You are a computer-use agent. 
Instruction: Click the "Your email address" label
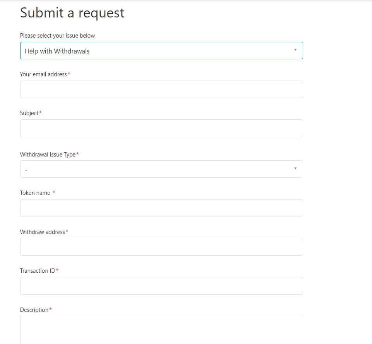pos(43,74)
